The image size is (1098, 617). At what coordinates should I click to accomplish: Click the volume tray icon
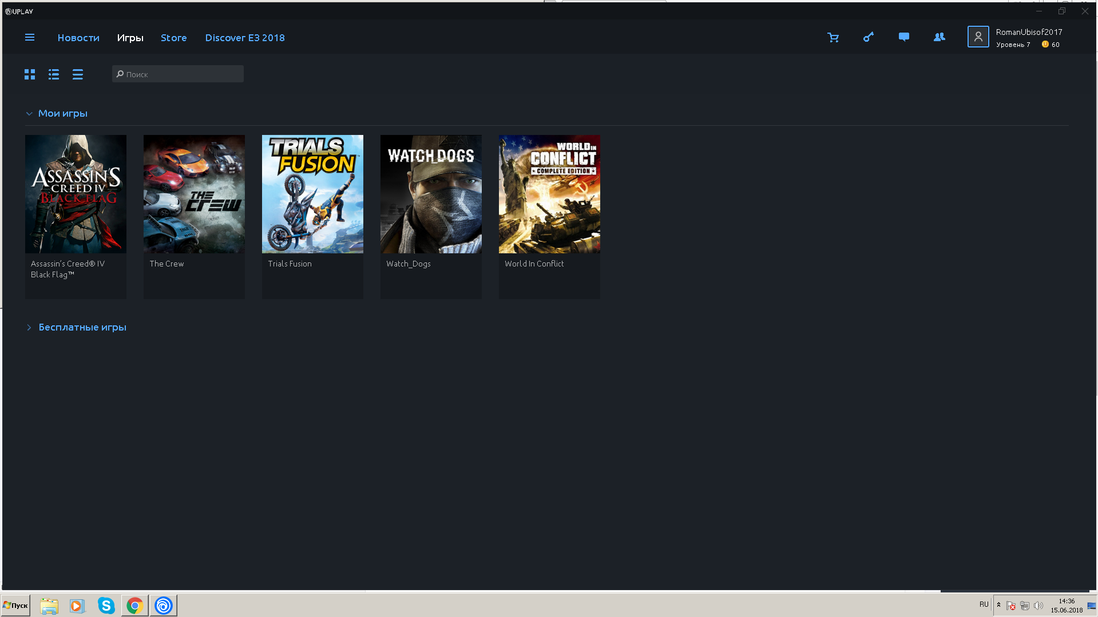[1038, 606]
